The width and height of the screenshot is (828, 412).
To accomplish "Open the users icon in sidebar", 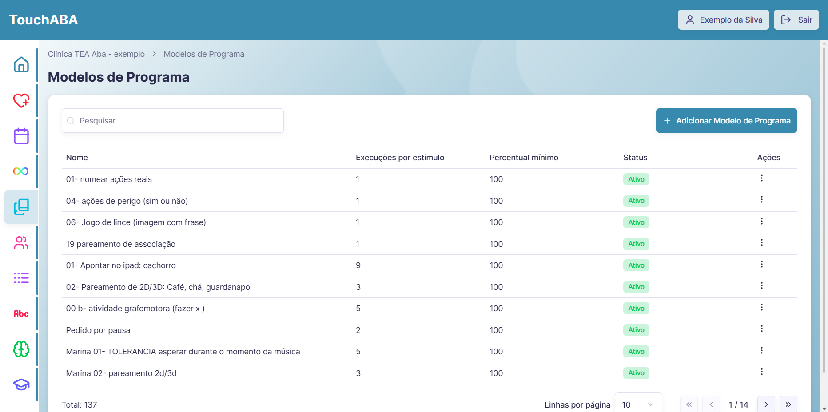I will click(21, 242).
